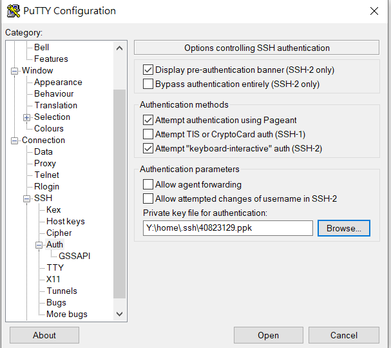This screenshot has height=348, width=391.
Task: Expand the Selection tree node
Action: [x=27, y=117]
